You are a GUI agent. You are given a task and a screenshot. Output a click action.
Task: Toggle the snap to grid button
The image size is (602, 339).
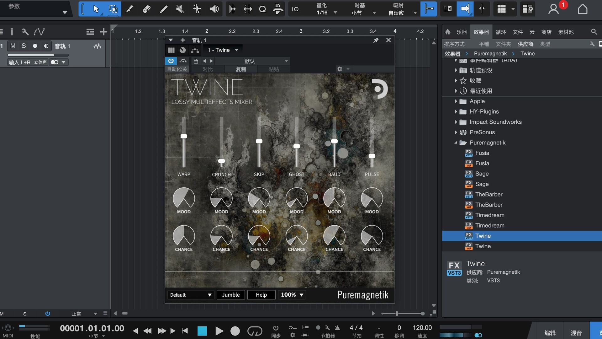429,9
